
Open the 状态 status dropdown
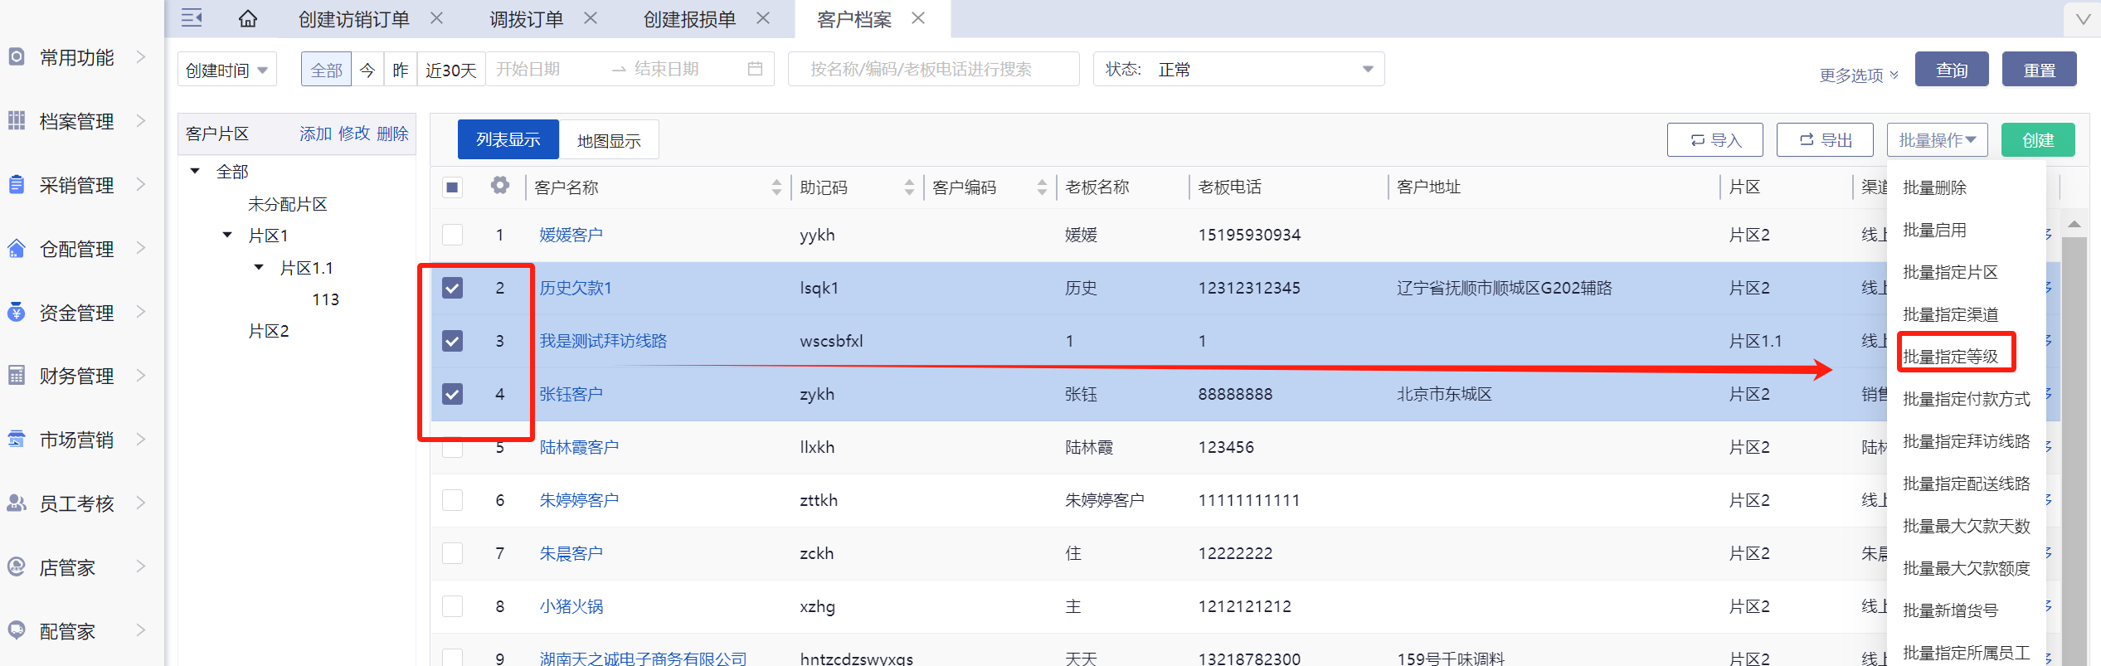1239,70
